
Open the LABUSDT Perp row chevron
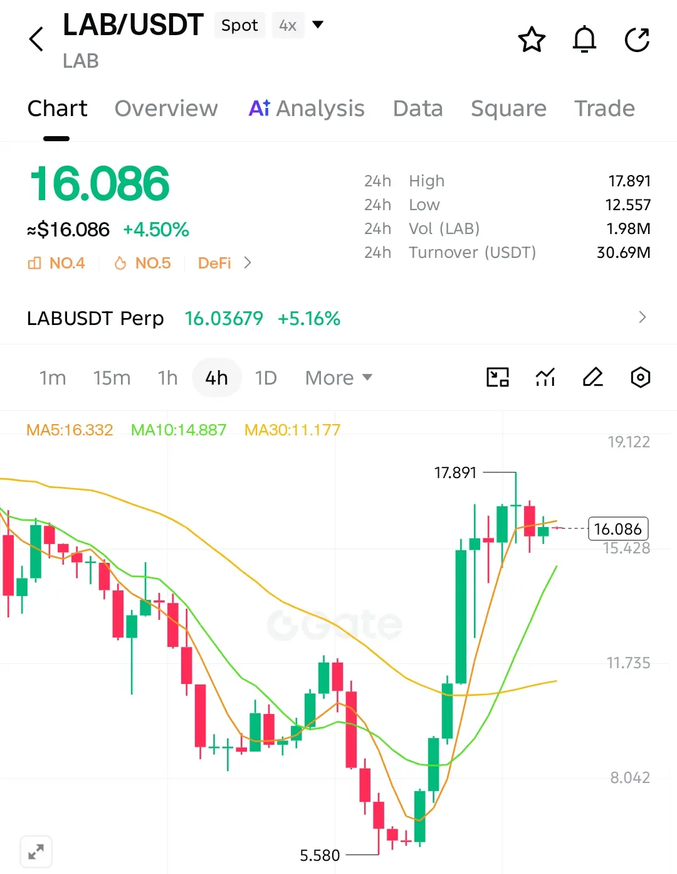[642, 317]
